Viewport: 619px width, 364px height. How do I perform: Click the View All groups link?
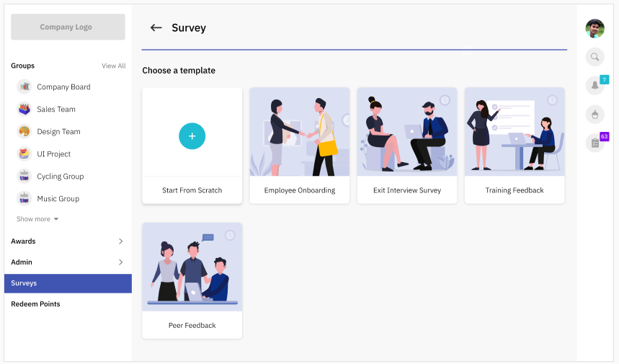tap(114, 66)
